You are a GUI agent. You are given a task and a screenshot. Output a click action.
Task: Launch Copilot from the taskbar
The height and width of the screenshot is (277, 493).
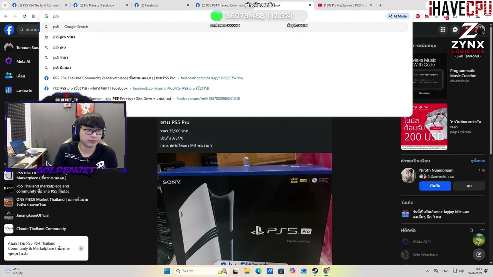[x=292, y=271]
